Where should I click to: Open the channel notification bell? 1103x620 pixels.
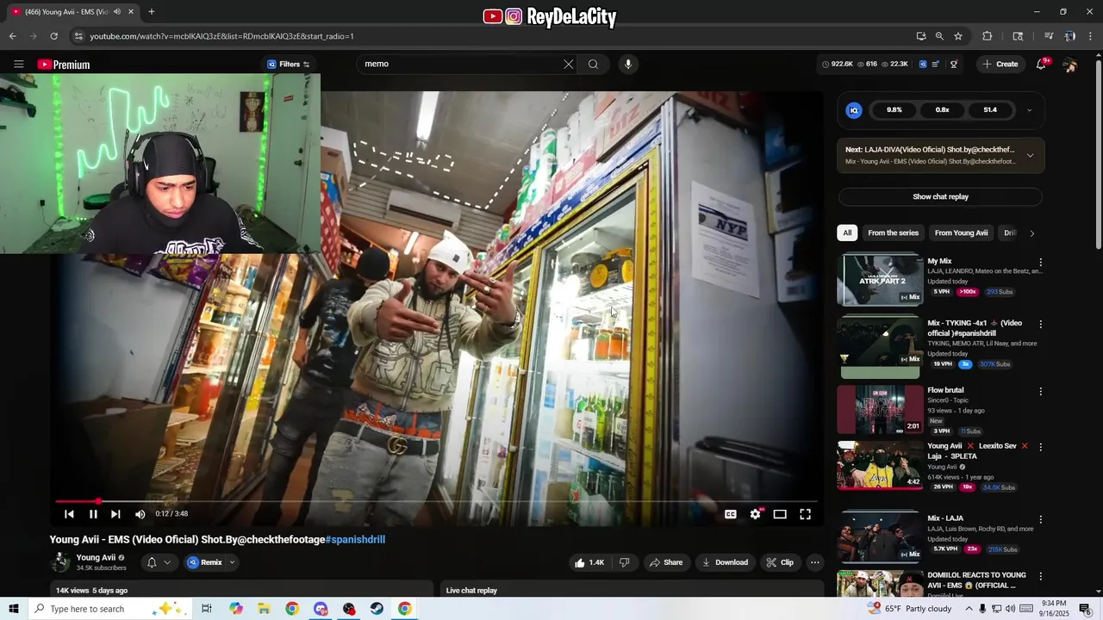(152, 562)
